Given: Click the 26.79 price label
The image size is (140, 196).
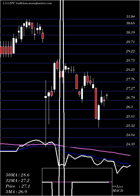Looking at the screenshot, I should [130, 97].
